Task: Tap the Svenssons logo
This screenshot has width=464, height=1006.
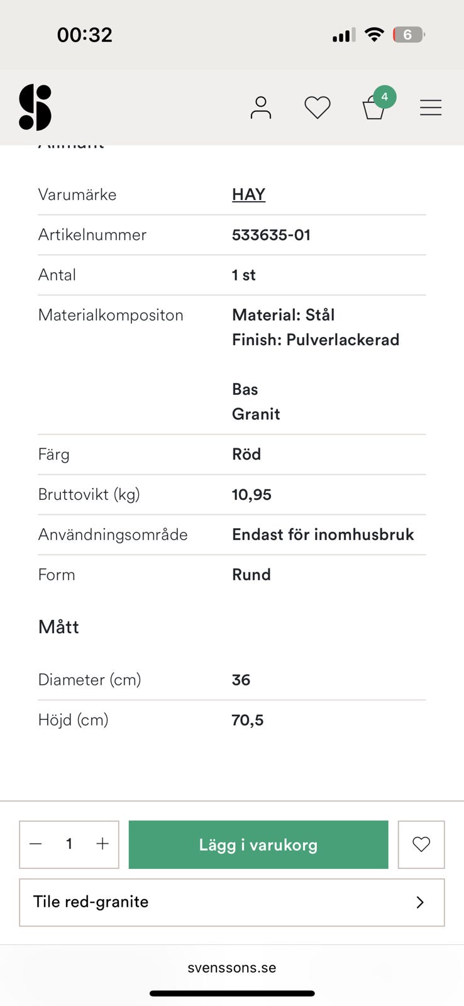Action: 35,108
